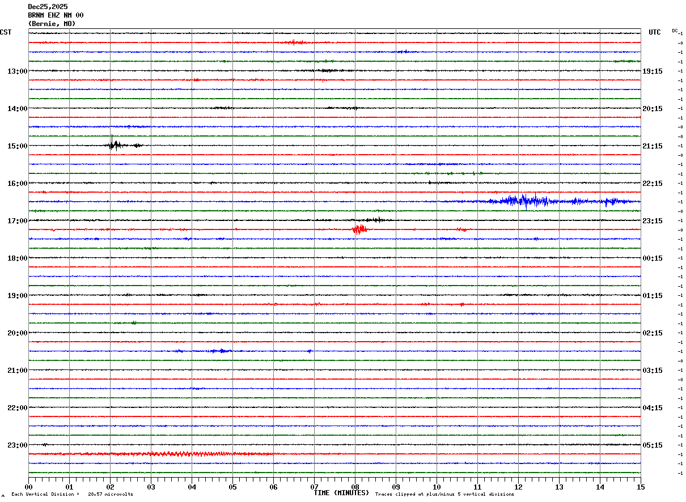Click the 23:15 UTC time label
Viewport: 686px width, 502px height.
pyautogui.click(x=653, y=221)
